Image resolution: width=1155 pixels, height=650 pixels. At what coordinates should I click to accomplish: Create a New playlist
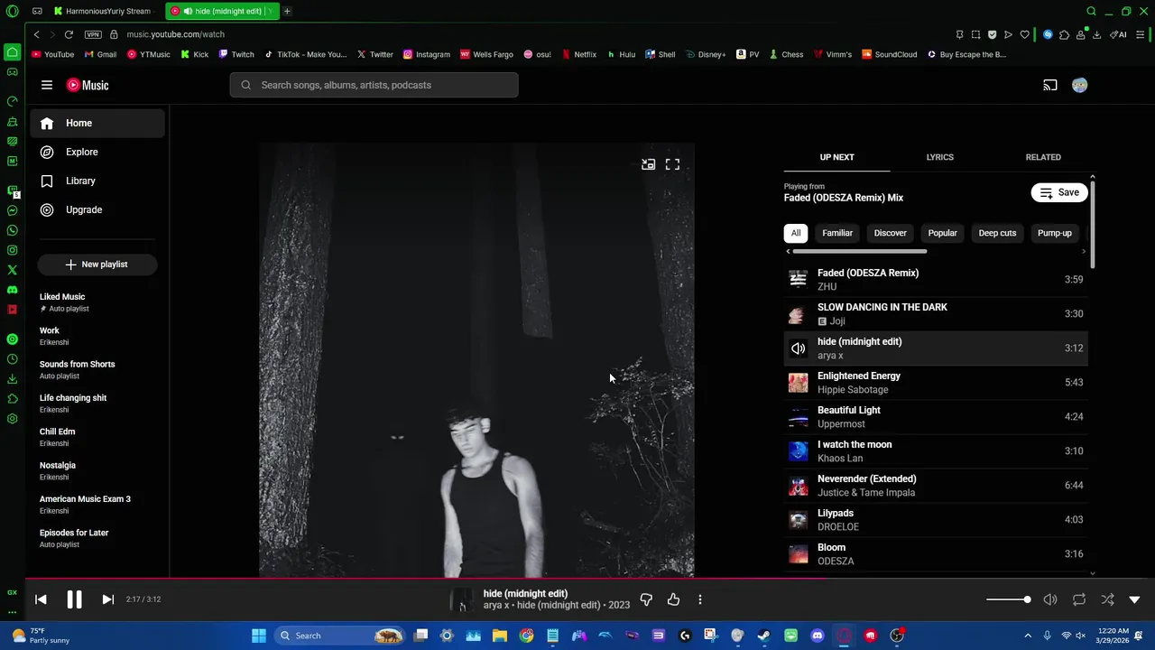pos(97,265)
